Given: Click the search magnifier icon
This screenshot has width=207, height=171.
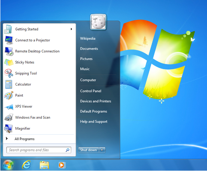Looking at the screenshot, I should (x=68, y=150).
